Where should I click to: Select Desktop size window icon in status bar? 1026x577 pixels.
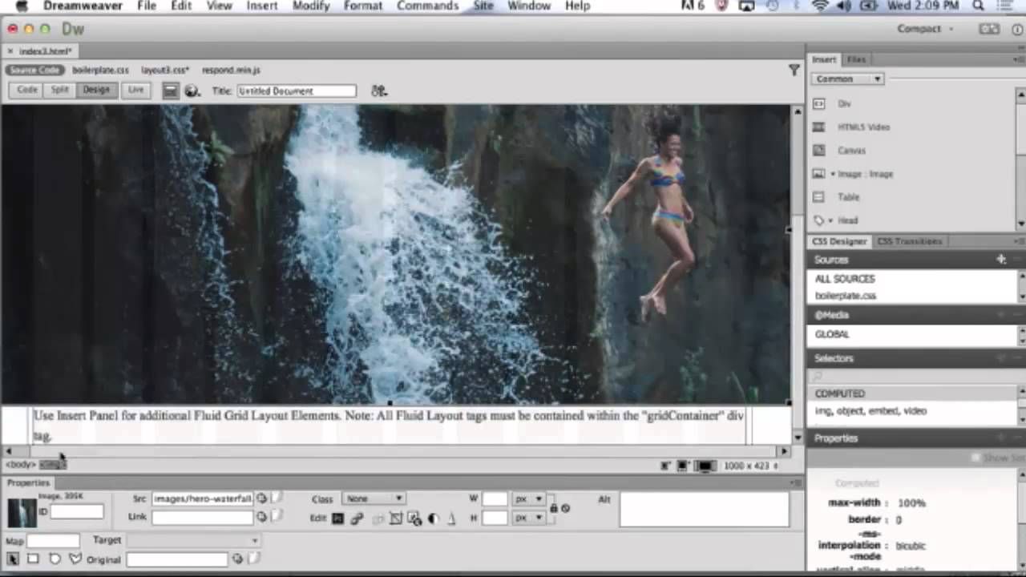[705, 466]
